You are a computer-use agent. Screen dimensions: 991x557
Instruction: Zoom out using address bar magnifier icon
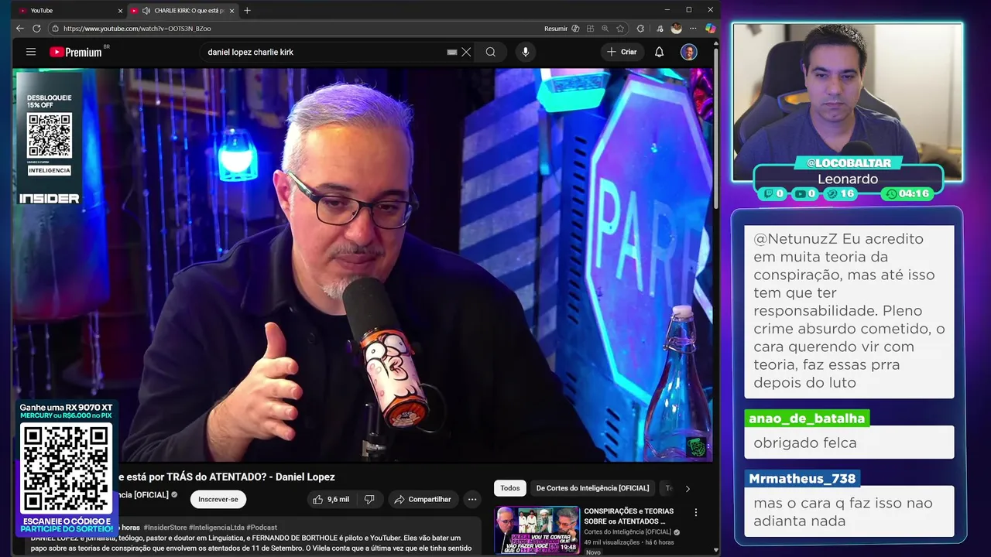(605, 29)
